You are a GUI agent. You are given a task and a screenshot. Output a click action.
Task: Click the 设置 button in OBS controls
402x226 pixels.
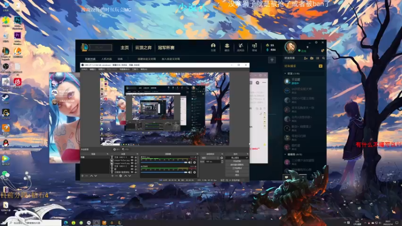point(237,172)
